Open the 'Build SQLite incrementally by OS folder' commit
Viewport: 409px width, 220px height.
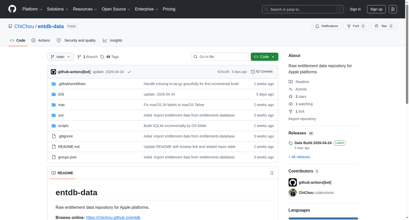[x=175, y=126]
